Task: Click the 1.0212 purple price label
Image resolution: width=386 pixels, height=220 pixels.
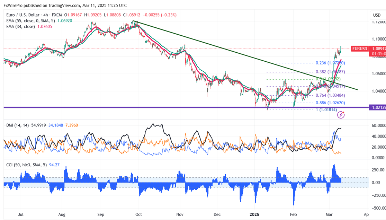Action: pyautogui.click(x=377, y=107)
